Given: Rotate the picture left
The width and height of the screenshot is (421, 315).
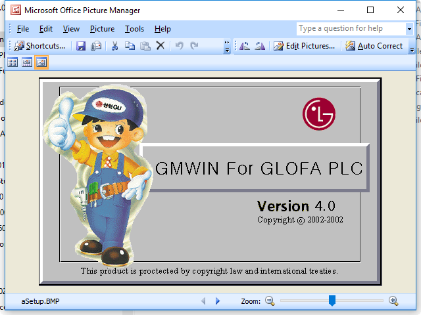Looking at the screenshot, I should tap(244, 46).
